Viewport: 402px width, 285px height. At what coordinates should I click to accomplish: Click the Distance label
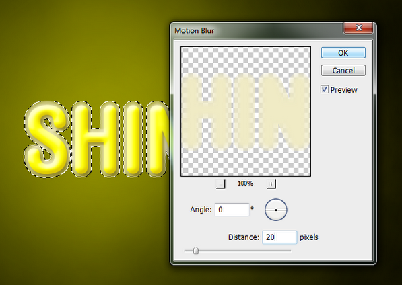244,237
